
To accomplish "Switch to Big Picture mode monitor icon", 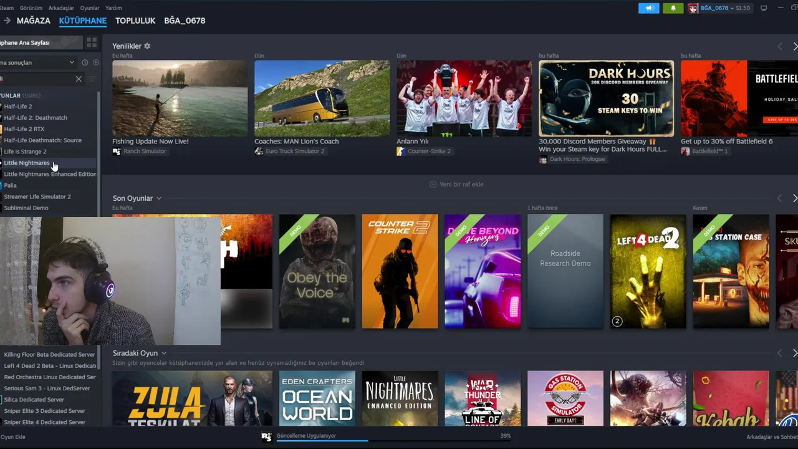I will pos(764,8).
